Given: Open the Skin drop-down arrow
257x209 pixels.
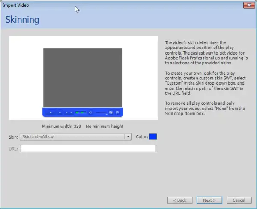Looking at the screenshot, I should 128,137.
